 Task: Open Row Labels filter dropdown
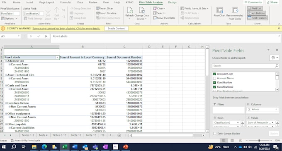click(57, 58)
